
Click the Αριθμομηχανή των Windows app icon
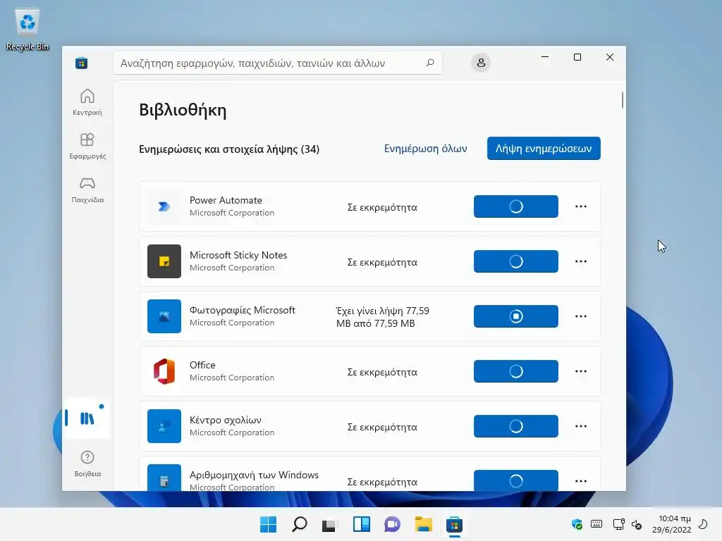[x=164, y=478]
